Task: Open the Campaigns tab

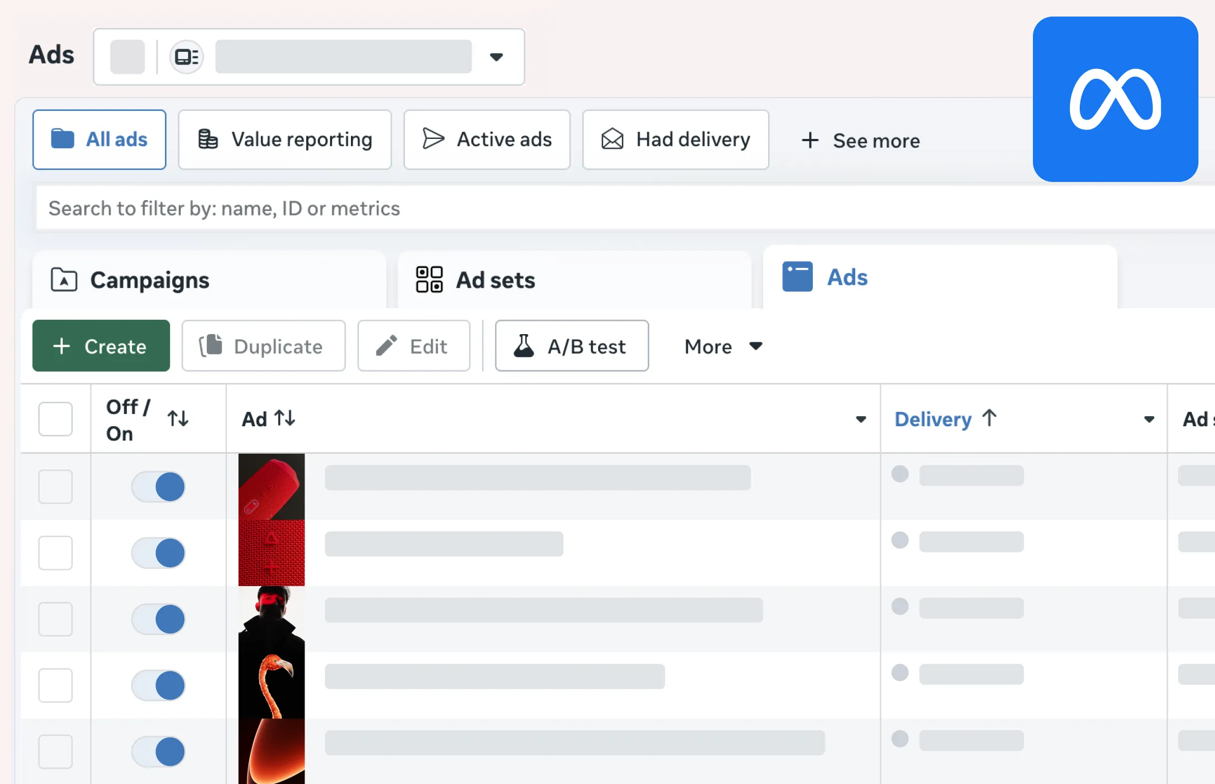Action: (x=209, y=280)
